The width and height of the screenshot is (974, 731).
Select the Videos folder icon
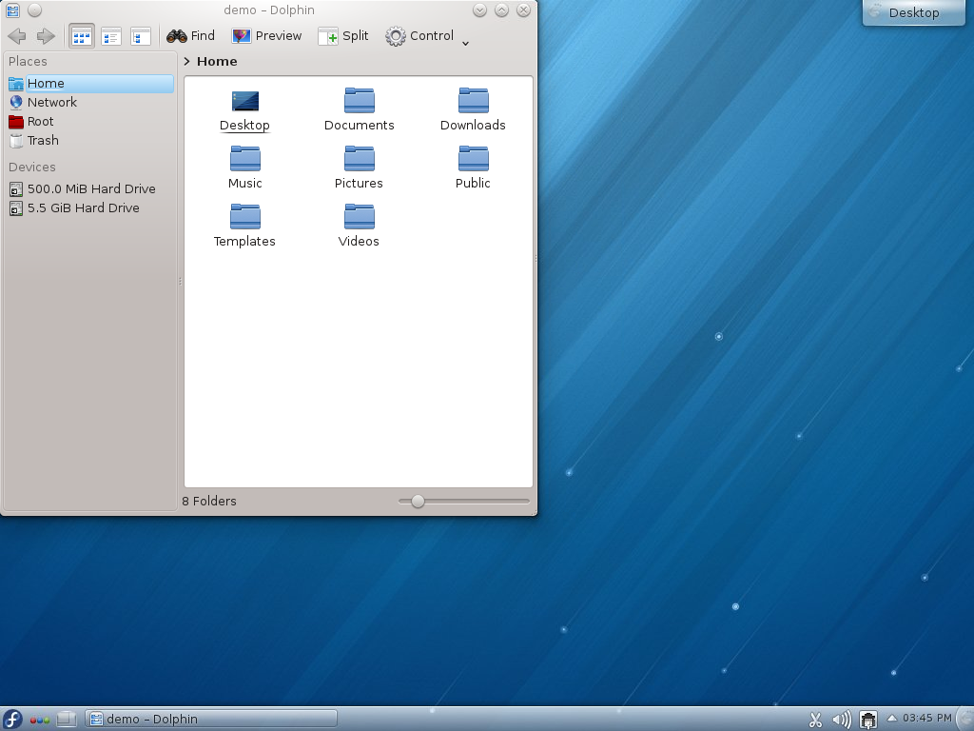click(x=359, y=216)
